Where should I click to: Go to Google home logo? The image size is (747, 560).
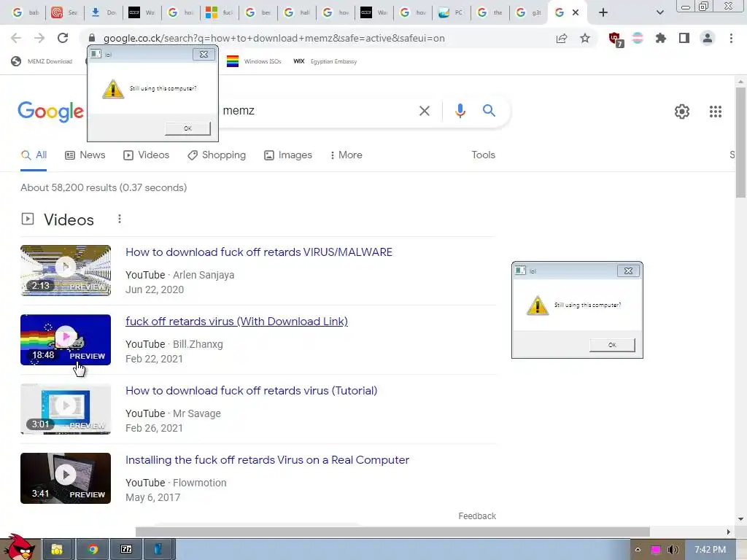click(x=50, y=112)
